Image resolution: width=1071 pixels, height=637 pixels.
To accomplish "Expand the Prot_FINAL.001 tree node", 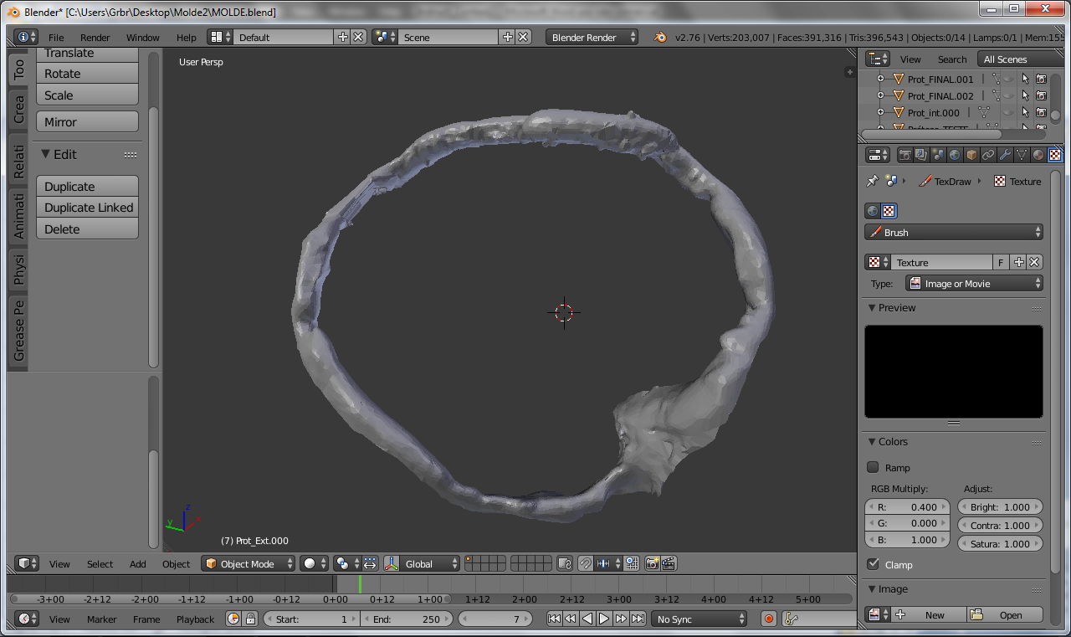I will 880,80.
